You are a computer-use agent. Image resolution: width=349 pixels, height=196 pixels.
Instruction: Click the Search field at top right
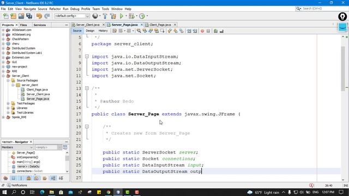pyautogui.click(x=322, y=9)
